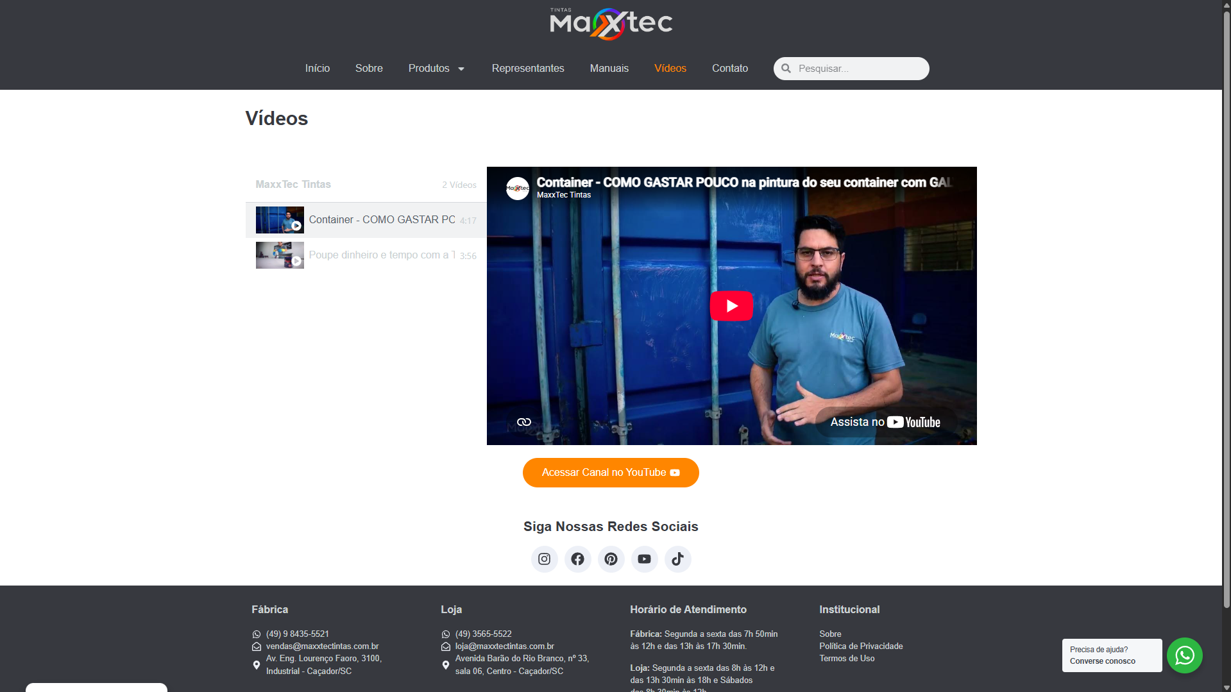The height and width of the screenshot is (692, 1231).
Task: Open the Contato menu item
Action: [730, 69]
